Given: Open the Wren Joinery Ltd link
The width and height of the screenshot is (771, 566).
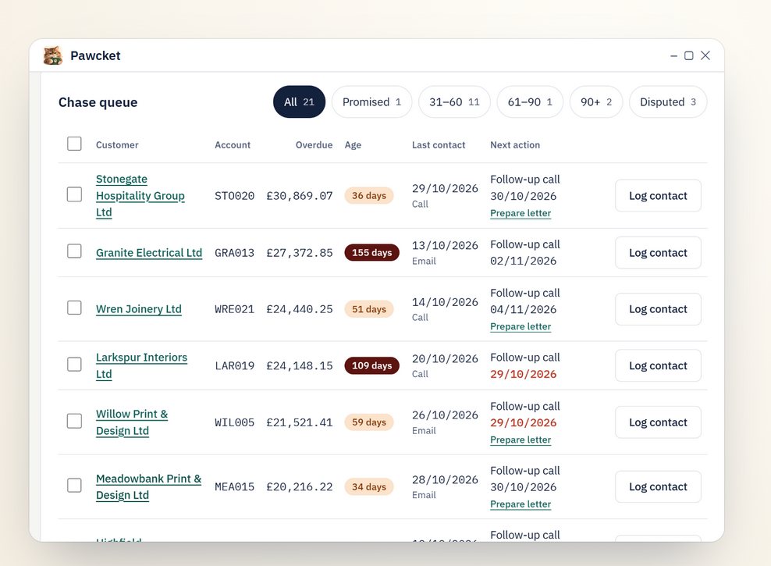Looking at the screenshot, I should tap(139, 309).
